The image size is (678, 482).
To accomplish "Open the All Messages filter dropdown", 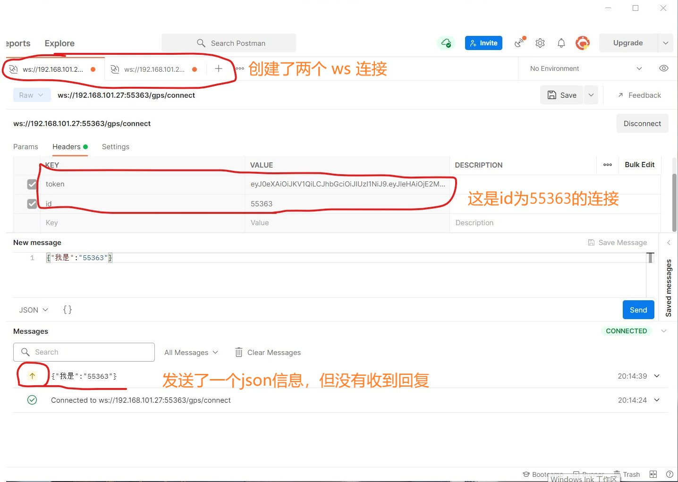I will 191,353.
